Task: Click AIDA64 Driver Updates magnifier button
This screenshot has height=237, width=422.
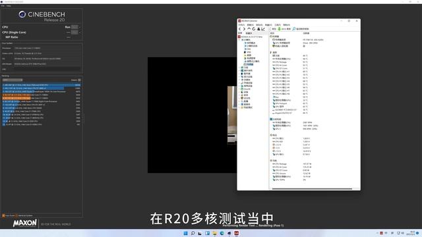Action: point(301,29)
